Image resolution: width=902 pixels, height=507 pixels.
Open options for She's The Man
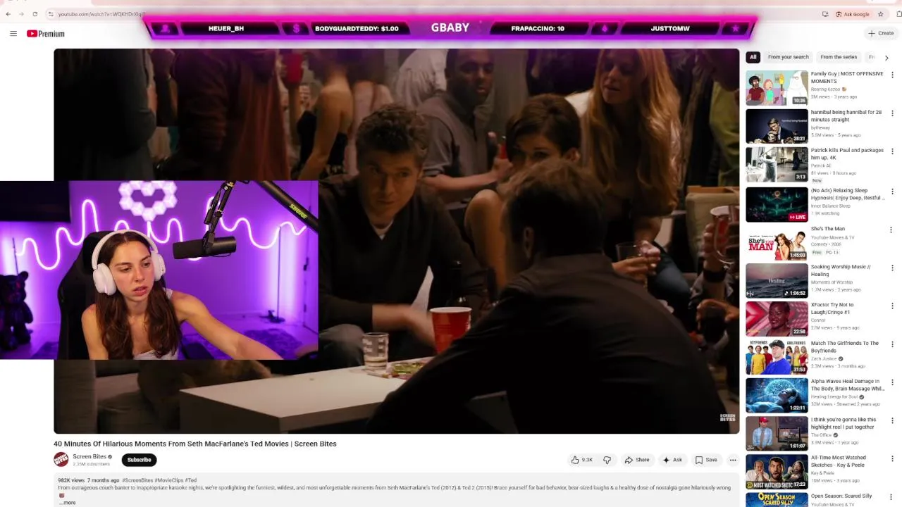(x=891, y=230)
